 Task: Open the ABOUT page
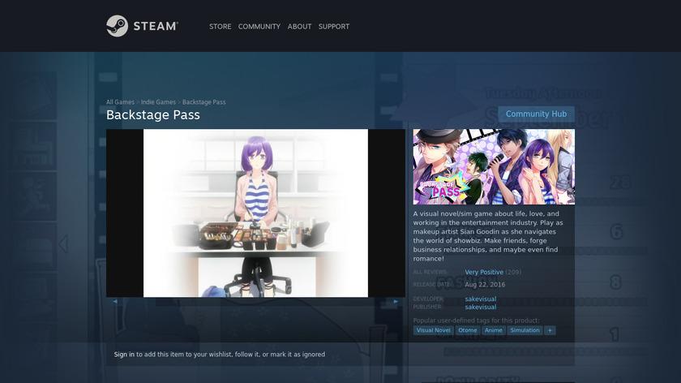click(299, 27)
